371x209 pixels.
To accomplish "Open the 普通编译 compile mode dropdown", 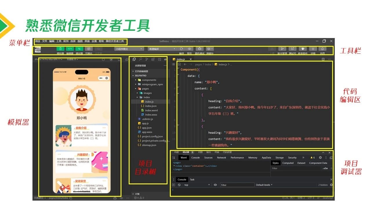I will 162,49.
